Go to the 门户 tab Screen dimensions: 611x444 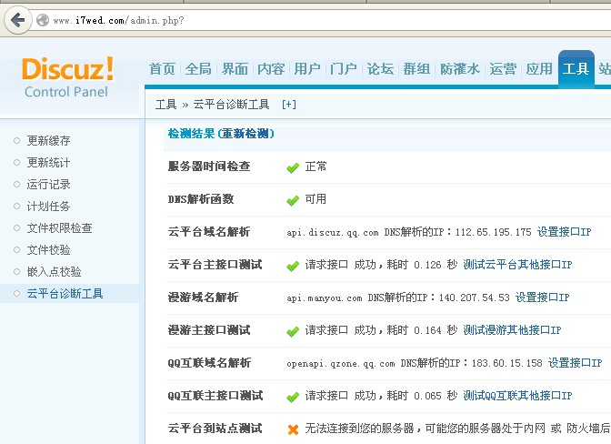click(344, 69)
